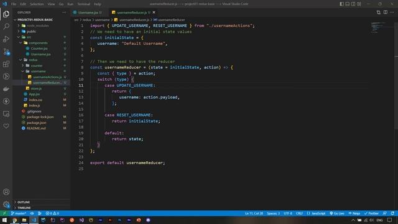Open the Docker whale icon view
This screenshot has width=398, height=224.
(6, 89)
